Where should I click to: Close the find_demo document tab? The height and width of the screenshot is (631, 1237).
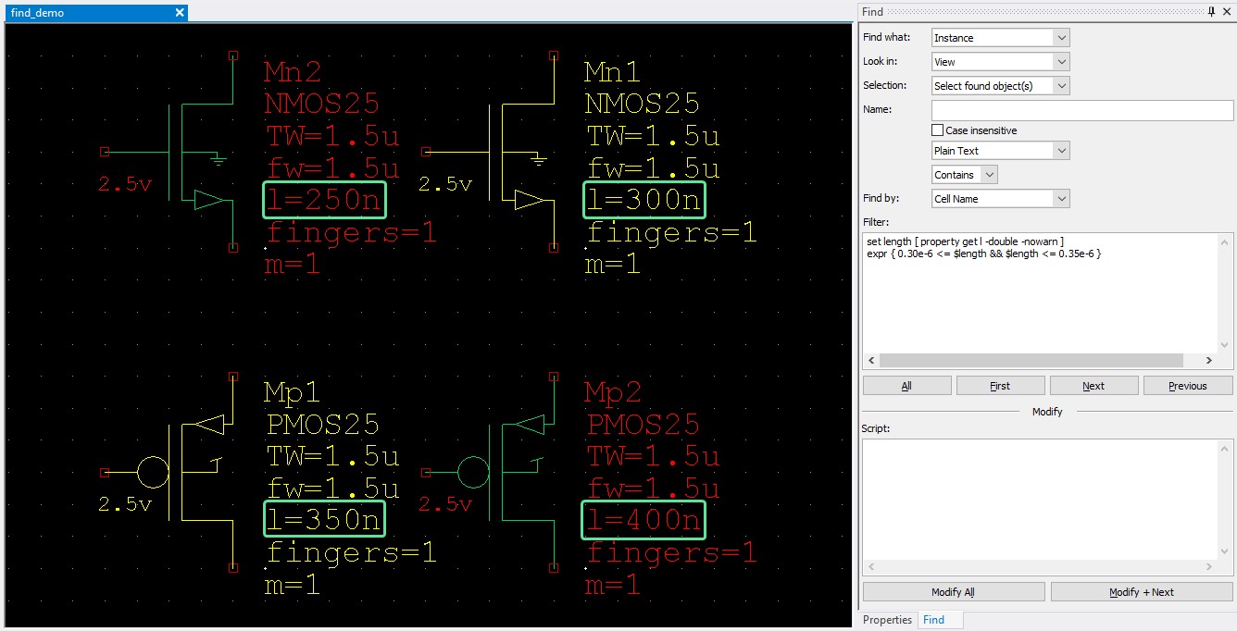(x=180, y=13)
